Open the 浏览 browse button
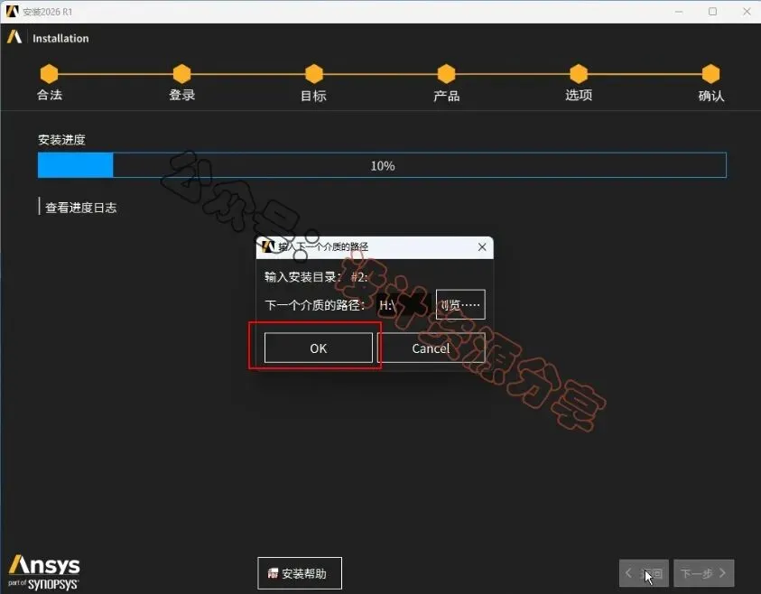Screen dimensions: 761x594 (x=460, y=304)
